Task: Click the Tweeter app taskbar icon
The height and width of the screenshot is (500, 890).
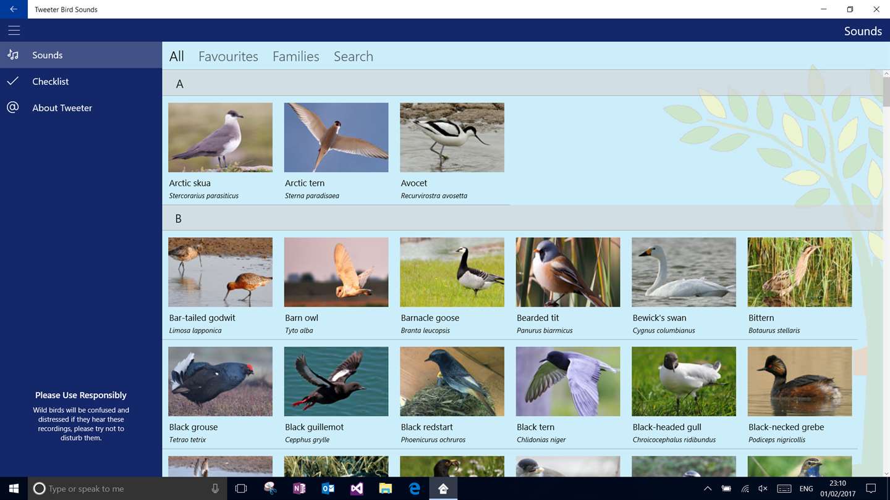Action: click(443, 488)
